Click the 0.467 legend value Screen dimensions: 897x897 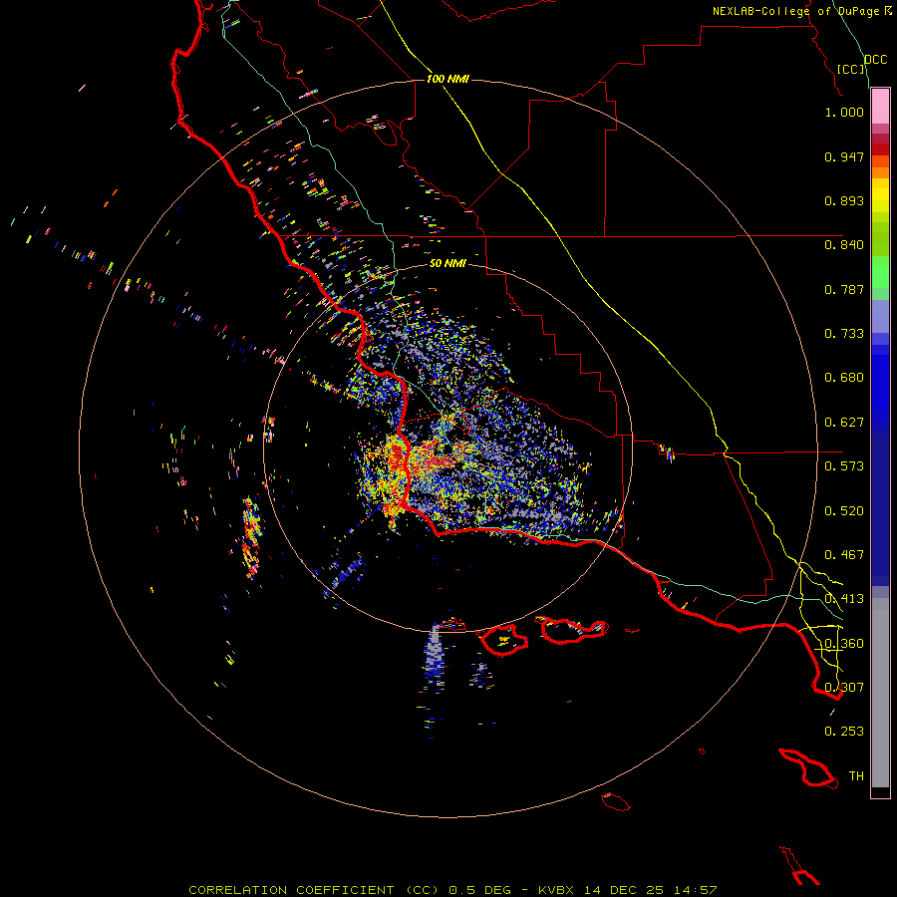(844, 555)
